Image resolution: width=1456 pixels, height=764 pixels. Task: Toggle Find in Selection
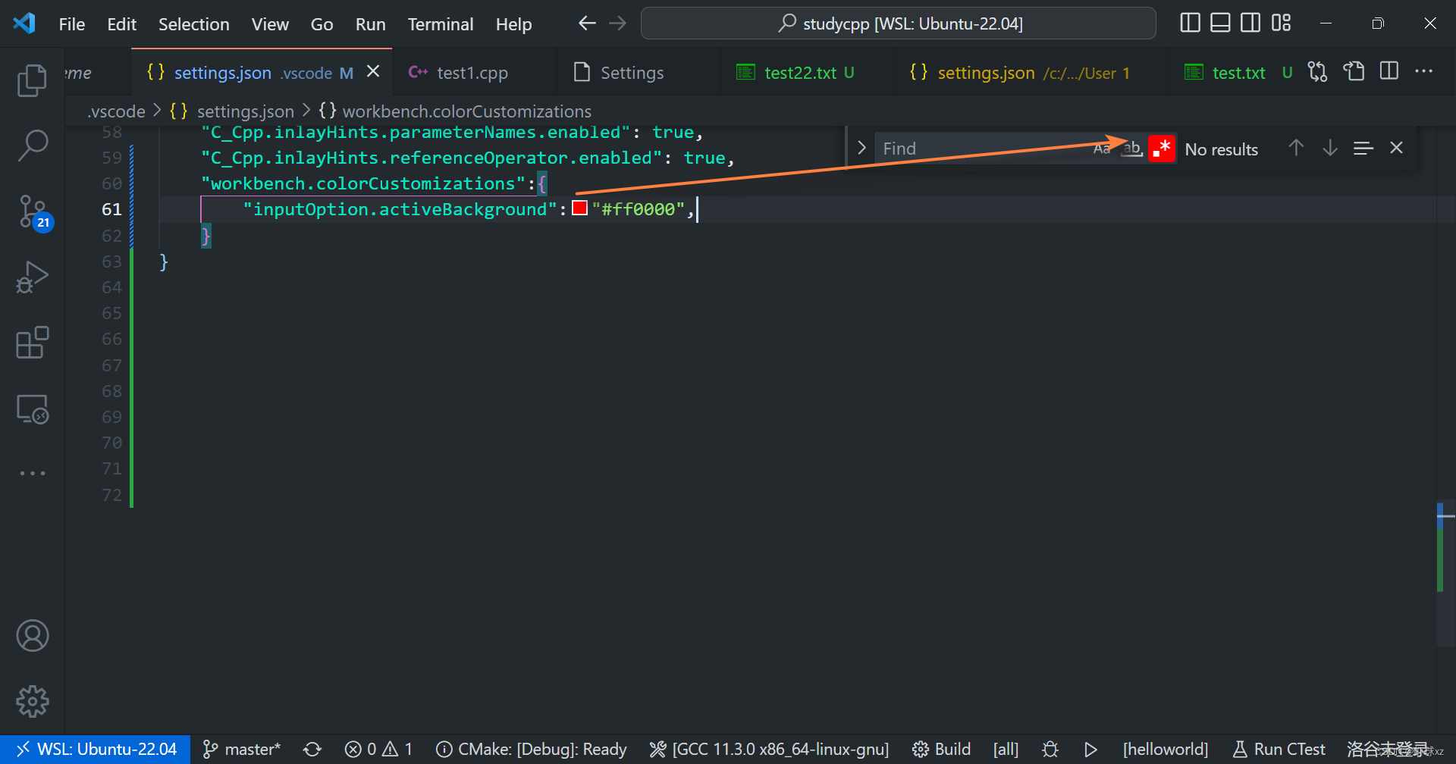coord(1363,148)
